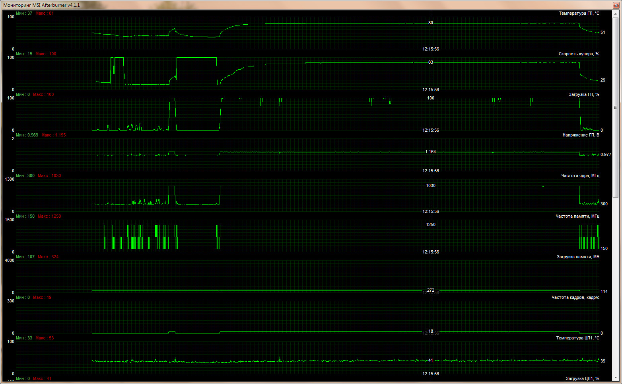The height and width of the screenshot is (384, 622).
Task: Click the 'Макс : 1.195' voltage maximum
Action: tap(54, 135)
